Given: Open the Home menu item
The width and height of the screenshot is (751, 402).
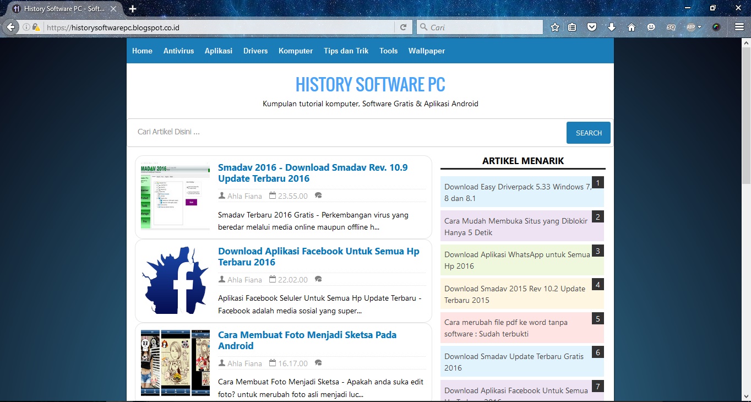Looking at the screenshot, I should (x=142, y=51).
